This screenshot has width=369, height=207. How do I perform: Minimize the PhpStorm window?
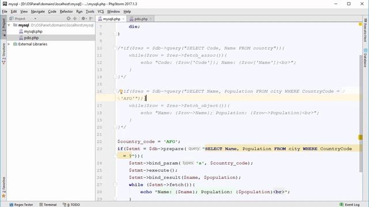(x=336, y=4)
